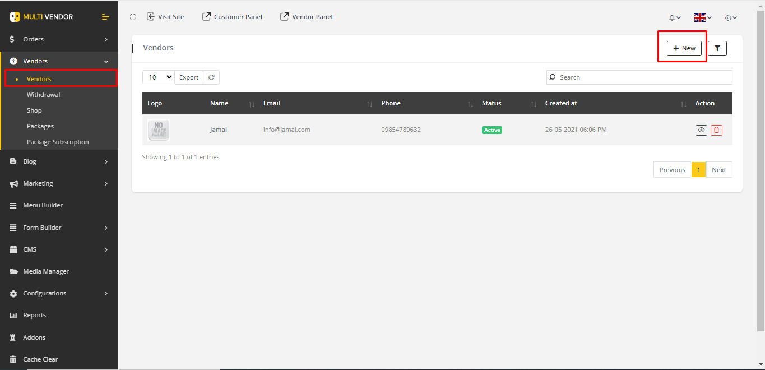Expand the Marketing sidebar menu
The height and width of the screenshot is (370, 765).
(x=59, y=183)
